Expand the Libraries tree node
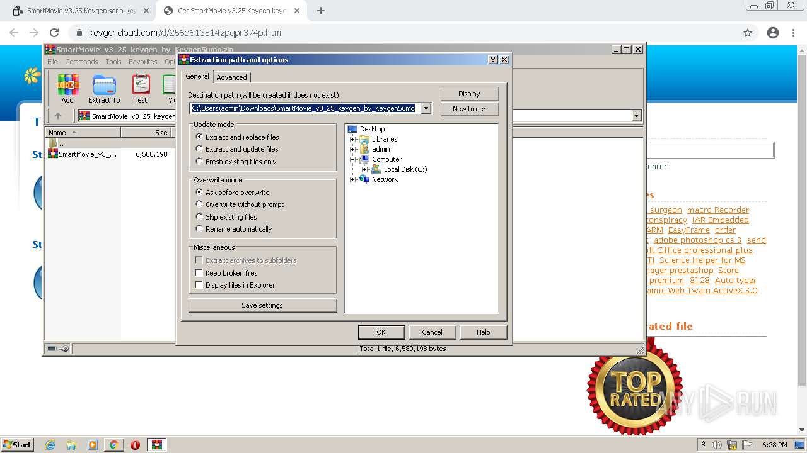Viewport: 807px width, 453px height. [353, 139]
